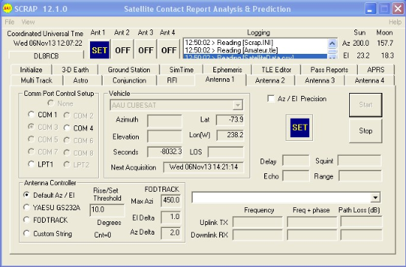Select log entry Reading [Scrap.INI]
This screenshot has height=267, width=406.
click(x=255, y=43)
